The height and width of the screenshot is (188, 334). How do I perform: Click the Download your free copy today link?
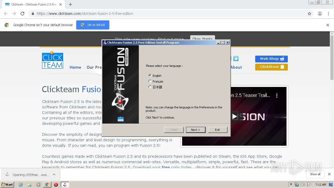click(x=162, y=167)
